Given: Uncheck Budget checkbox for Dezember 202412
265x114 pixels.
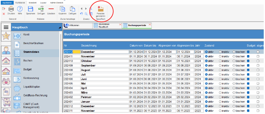Looking at the screenshot, I should [248, 52].
